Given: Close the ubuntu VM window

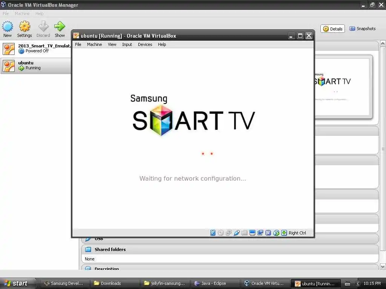Looking at the screenshot, I should 309,36.
